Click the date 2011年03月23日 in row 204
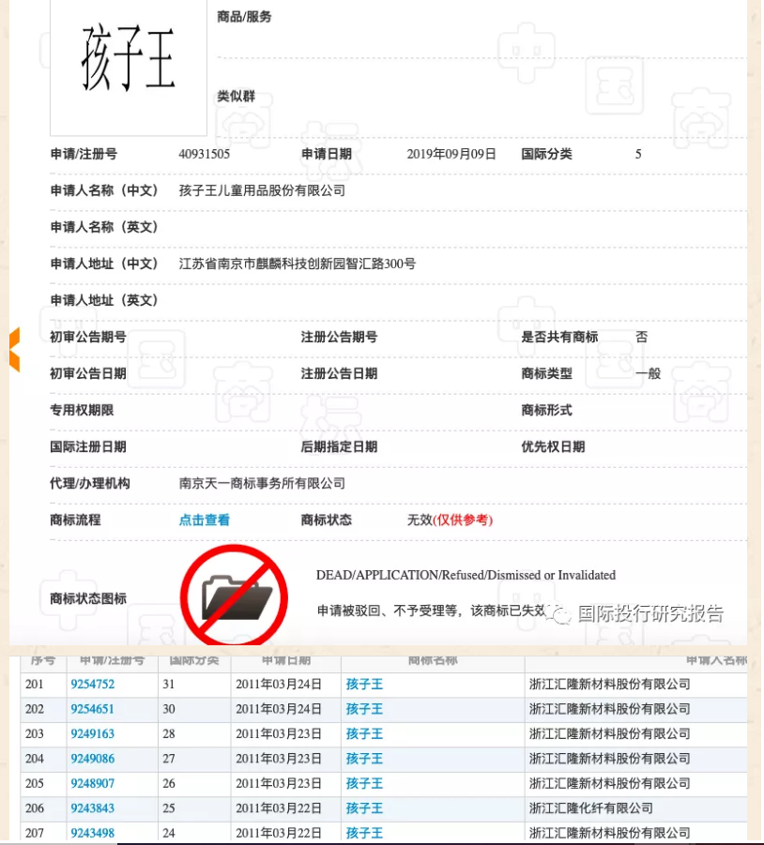764x845 pixels. click(x=278, y=759)
